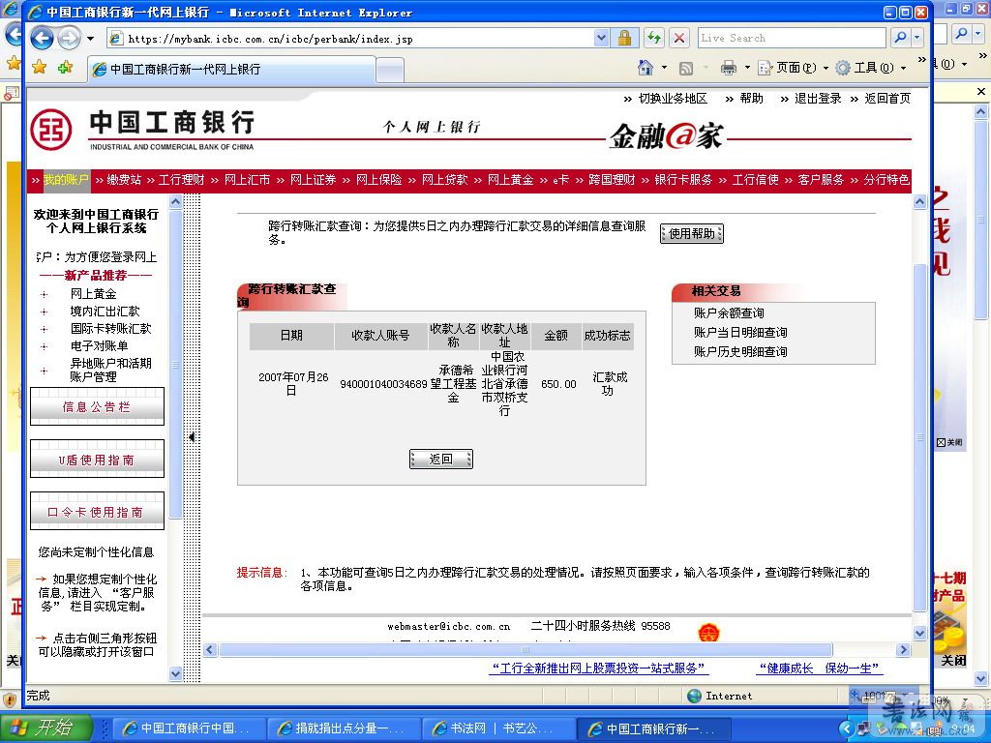Screen dimensions: 991x743
Task: Open 电子对账单 in sidebar
Action: (x=100, y=346)
